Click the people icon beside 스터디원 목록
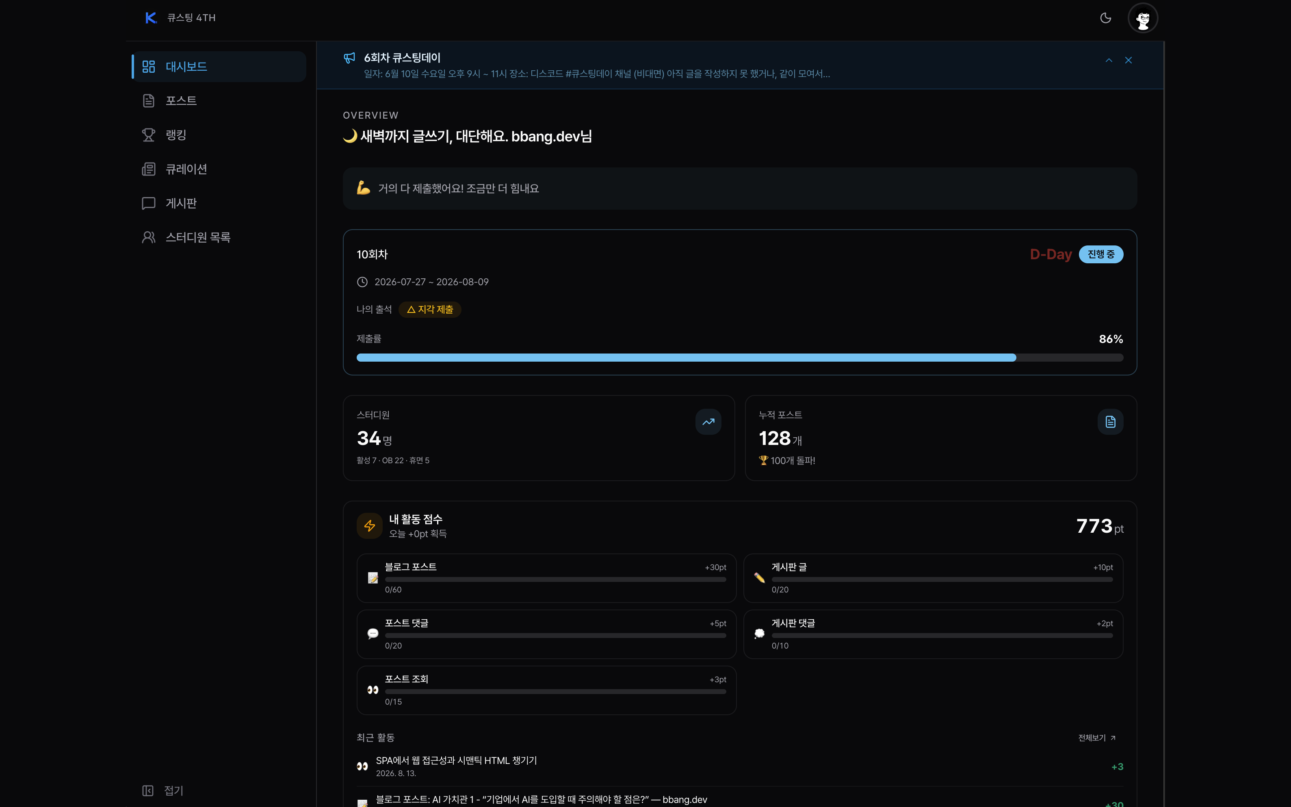Viewport: 1291px width, 807px height. click(148, 238)
